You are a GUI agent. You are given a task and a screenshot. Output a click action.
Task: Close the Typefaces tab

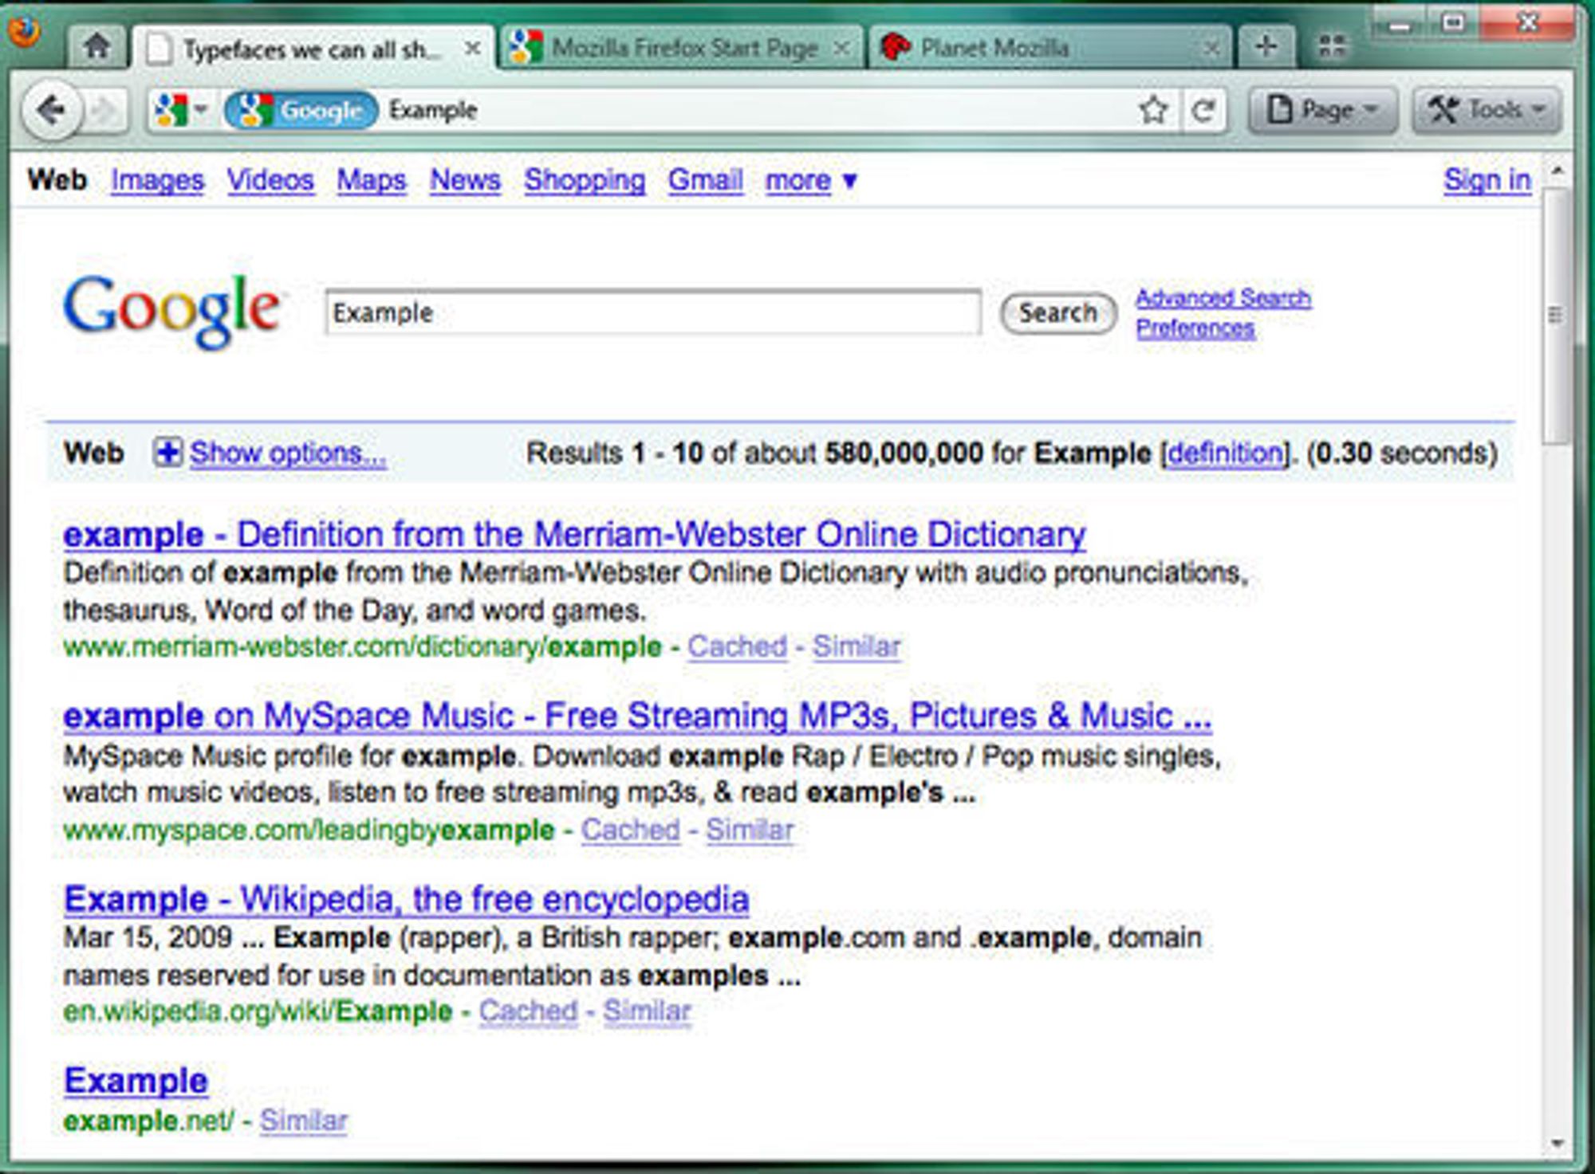click(x=472, y=49)
